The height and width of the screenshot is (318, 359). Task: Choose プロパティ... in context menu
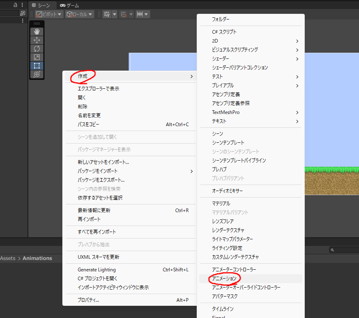tap(130, 300)
